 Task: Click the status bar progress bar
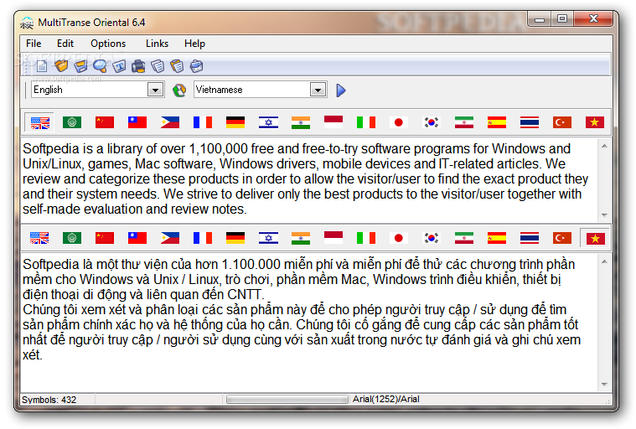(287, 400)
